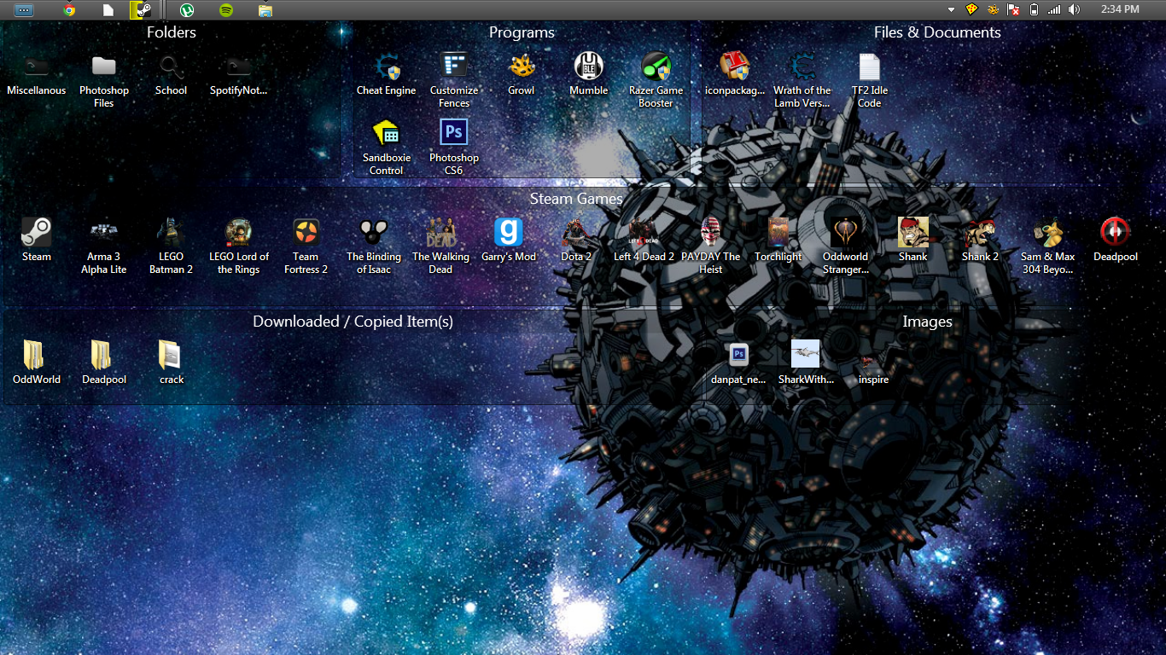Open the Cheat Engine shortcut

[387, 68]
